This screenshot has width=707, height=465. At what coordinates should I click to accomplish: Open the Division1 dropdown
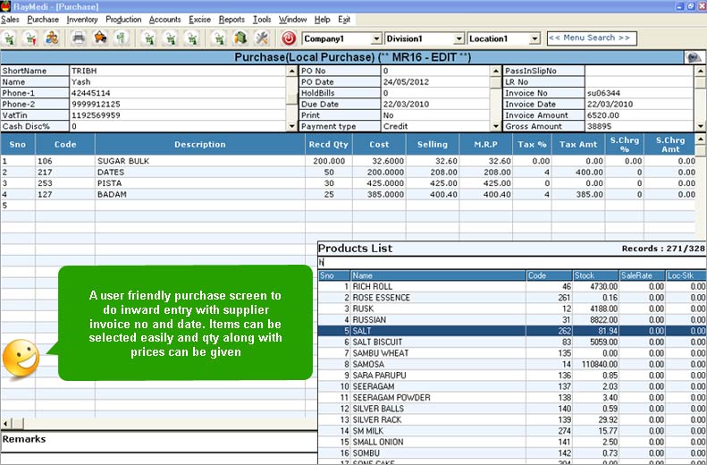click(459, 38)
